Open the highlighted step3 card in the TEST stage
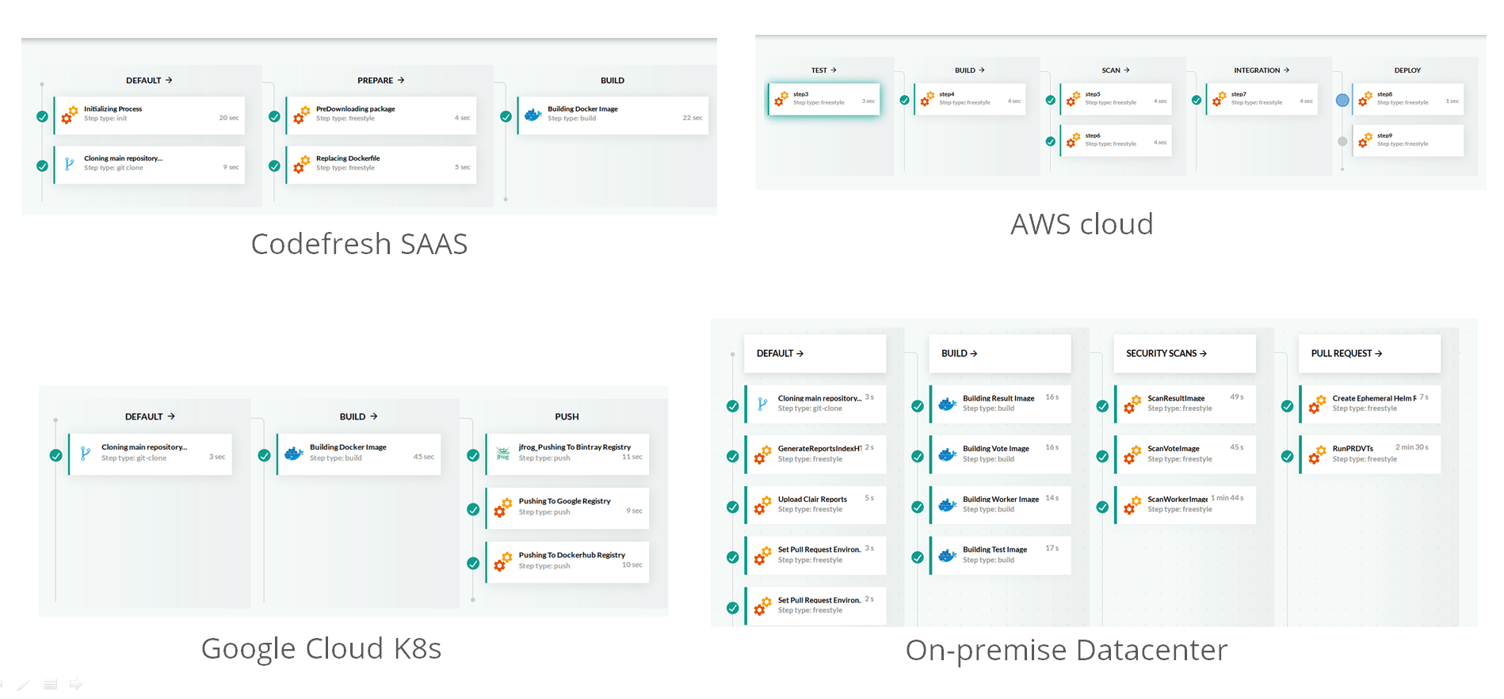 (824, 99)
